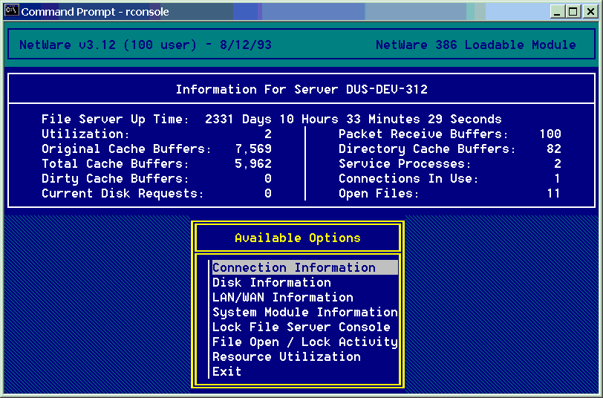Viewport: 603px width, 398px height.
Task: Click 'NetWare 386 Loadable Module' text
Action: (476, 45)
